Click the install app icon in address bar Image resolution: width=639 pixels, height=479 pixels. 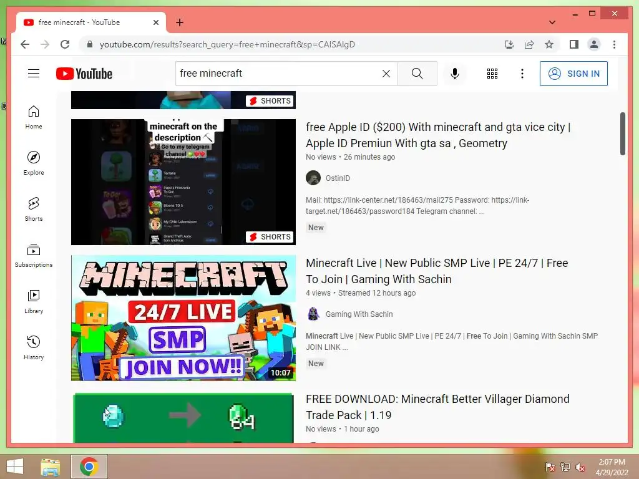(x=509, y=44)
